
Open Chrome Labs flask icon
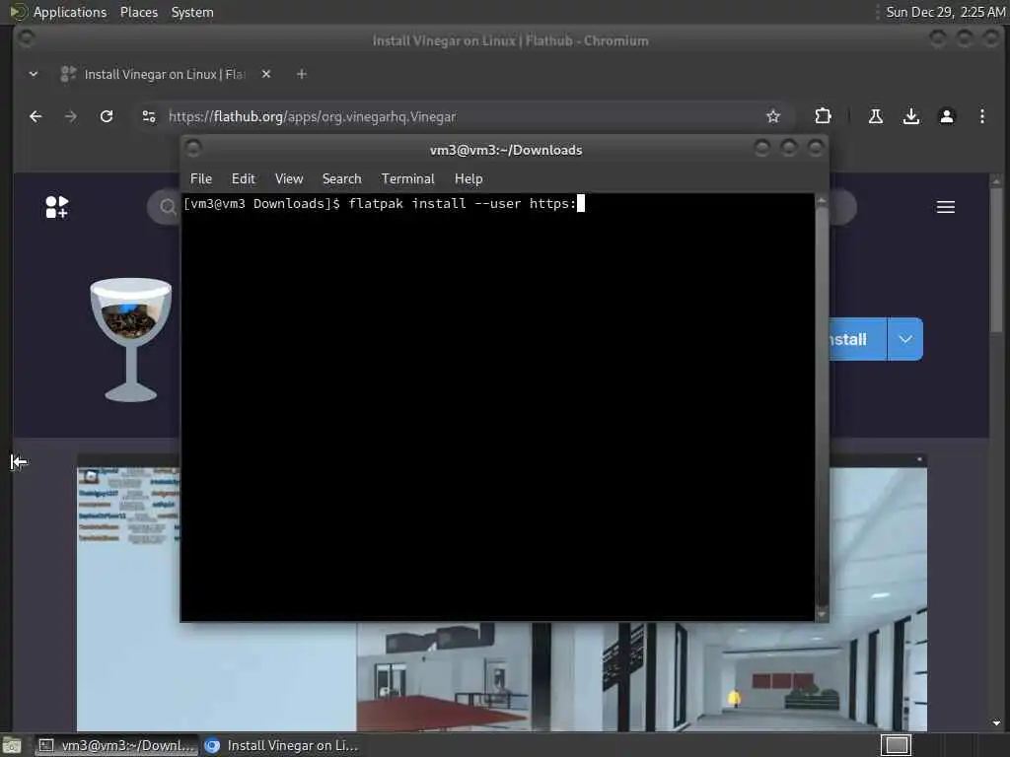(876, 116)
